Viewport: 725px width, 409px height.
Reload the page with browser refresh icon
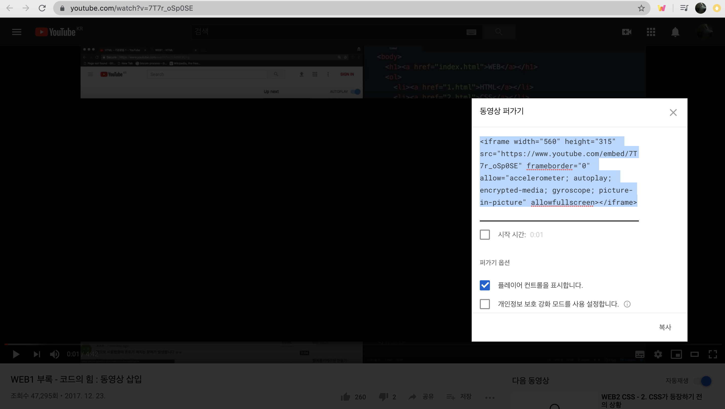tap(42, 8)
